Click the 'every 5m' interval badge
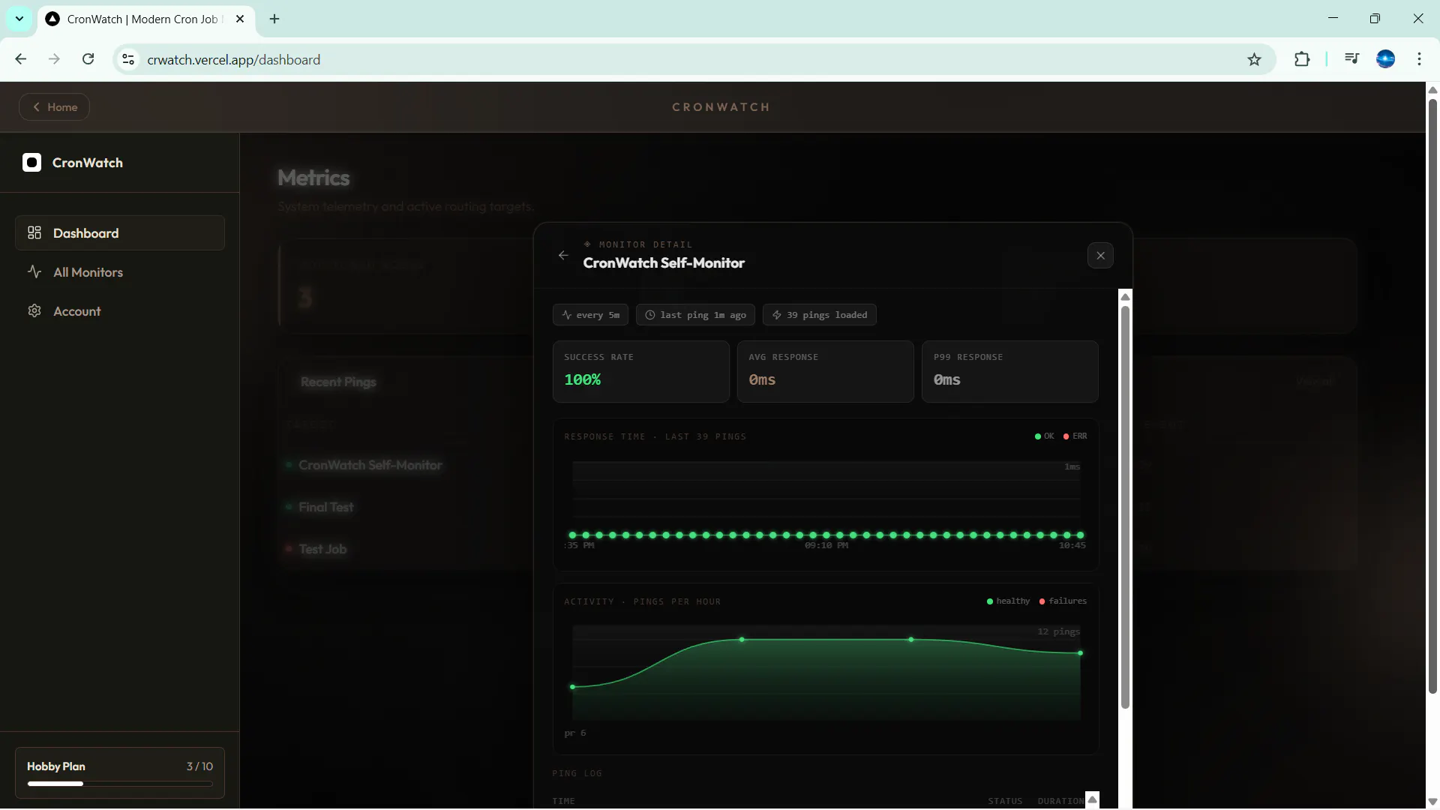The height and width of the screenshot is (810, 1440). point(591,315)
